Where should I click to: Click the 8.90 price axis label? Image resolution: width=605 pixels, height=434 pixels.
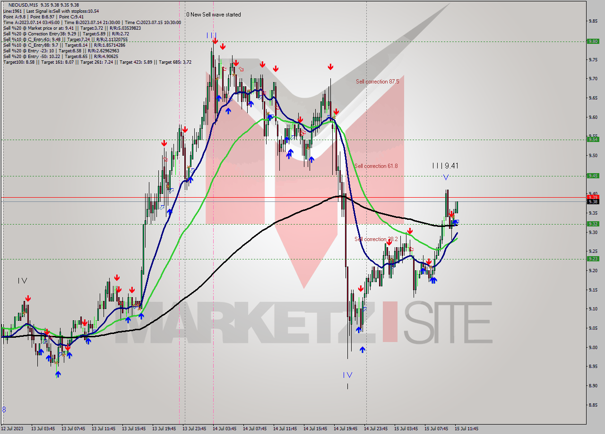(594, 385)
